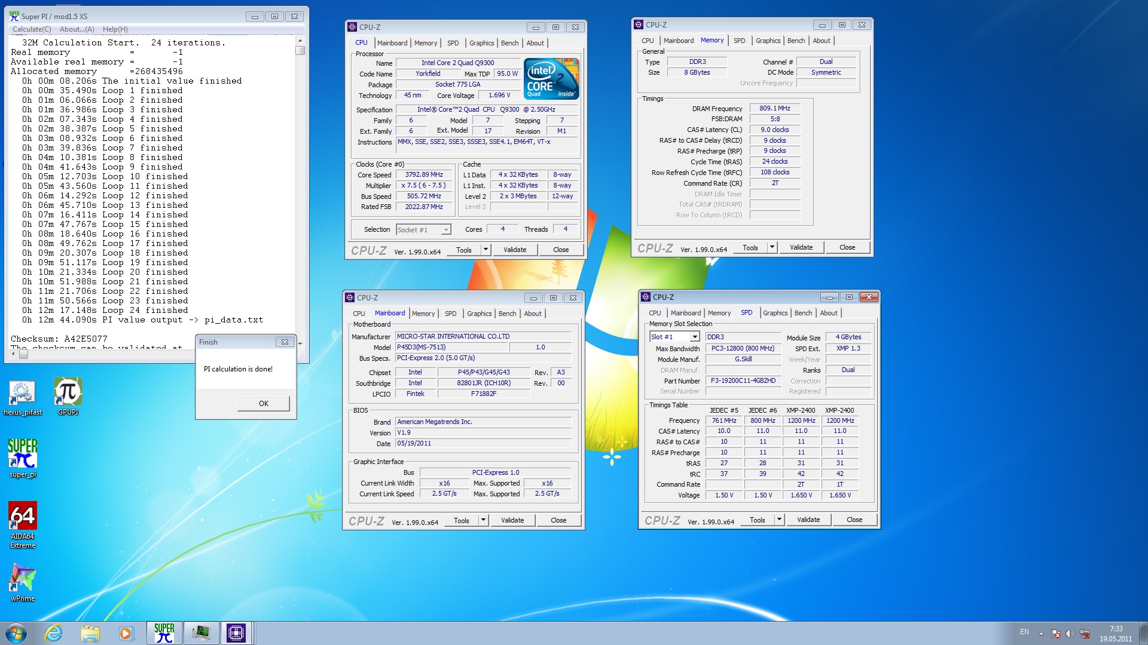
Task: Click Validate in the SPD window
Action: tap(808, 520)
